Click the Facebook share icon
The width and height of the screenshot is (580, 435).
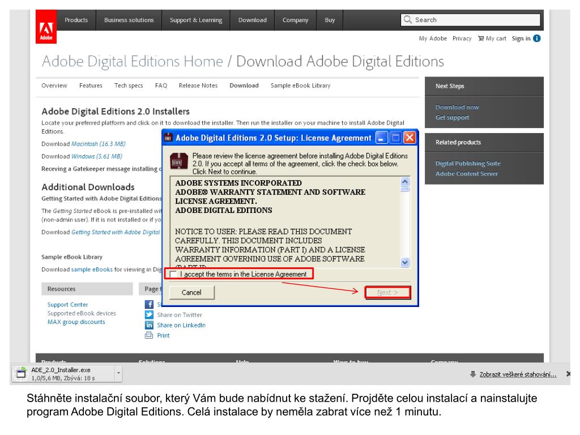tap(149, 304)
